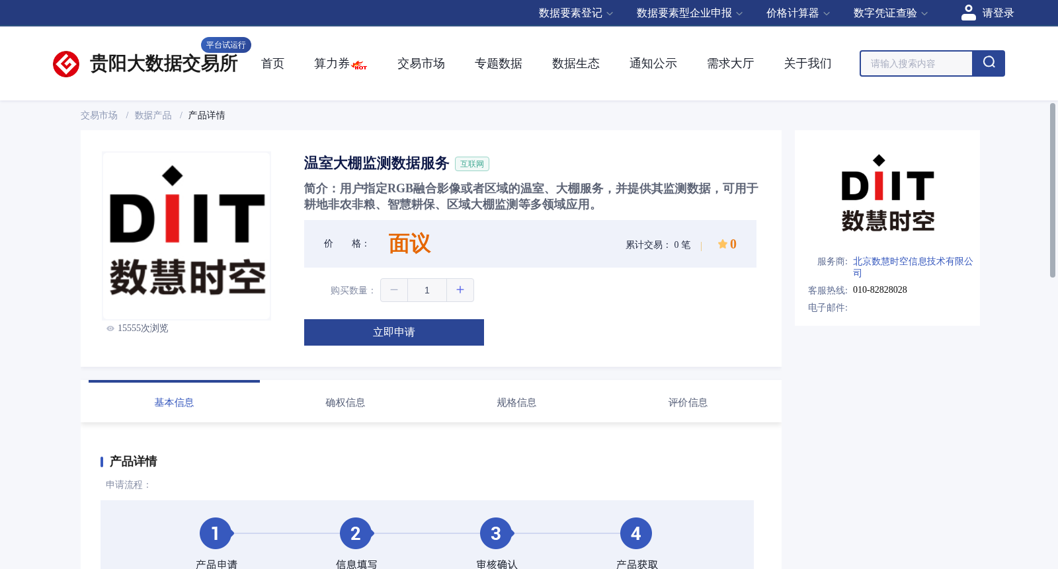
Task: Click the 电子邮件 label in provider card
Action: tap(828, 308)
